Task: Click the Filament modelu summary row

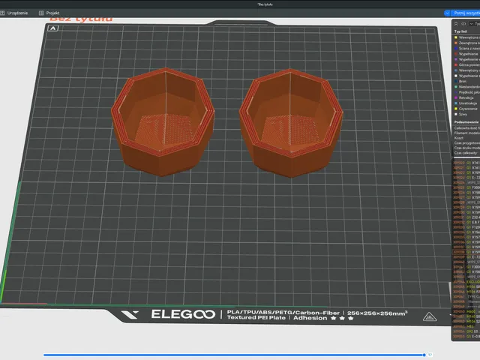Action: (x=466, y=133)
